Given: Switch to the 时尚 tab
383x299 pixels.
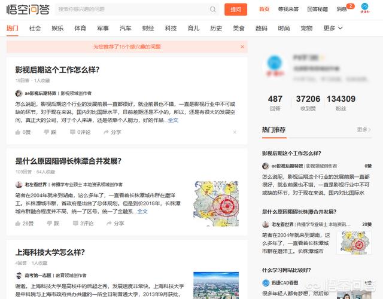Looking at the screenshot, I should tap(284, 28).
